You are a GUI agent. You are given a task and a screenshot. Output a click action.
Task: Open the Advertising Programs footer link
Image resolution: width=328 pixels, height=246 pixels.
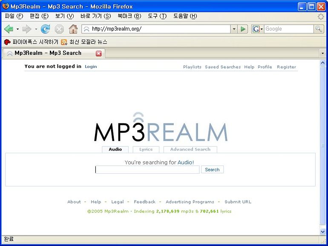tap(190, 202)
